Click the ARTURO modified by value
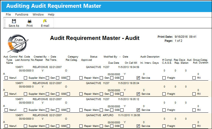212x129 pixels. tap(108, 115)
